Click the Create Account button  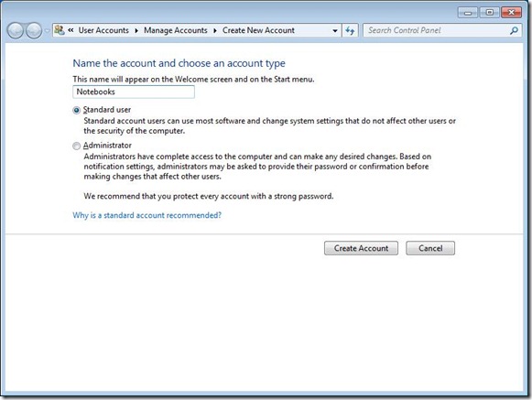361,248
